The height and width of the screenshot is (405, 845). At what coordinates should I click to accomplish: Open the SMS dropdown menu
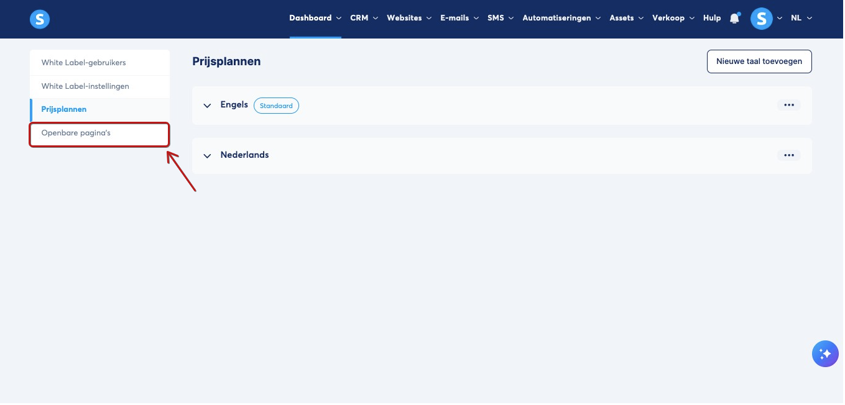[501, 18]
